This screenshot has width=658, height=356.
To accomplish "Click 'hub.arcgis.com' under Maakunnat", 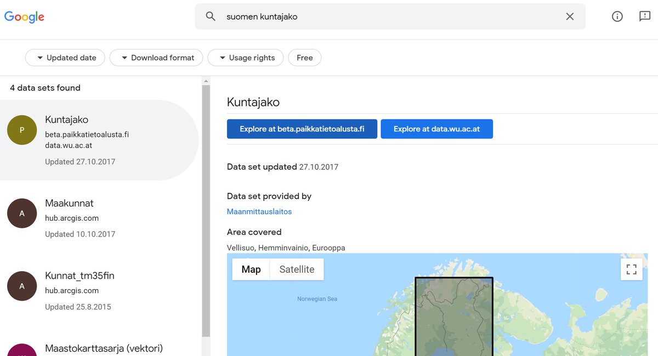I will coord(72,218).
